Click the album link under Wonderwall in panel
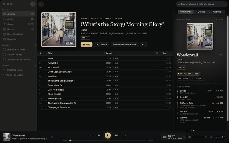Viewport: 229px width, 143px height. tap(196, 63)
